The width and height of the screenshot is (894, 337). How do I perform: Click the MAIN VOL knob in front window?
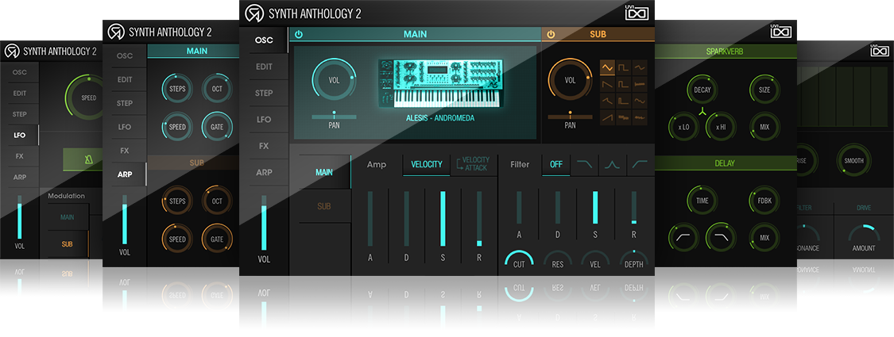(334, 80)
